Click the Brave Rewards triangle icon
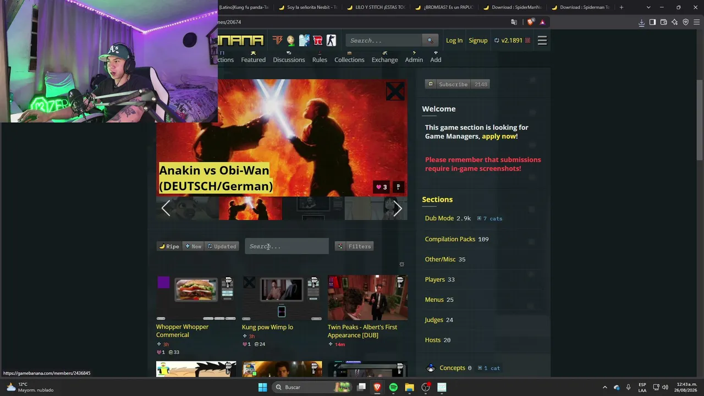 [542, 22]
